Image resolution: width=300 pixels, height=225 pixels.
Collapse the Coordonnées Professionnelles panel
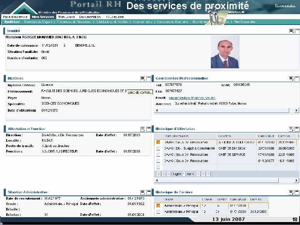pyautogui.click(x=297, y=78)
